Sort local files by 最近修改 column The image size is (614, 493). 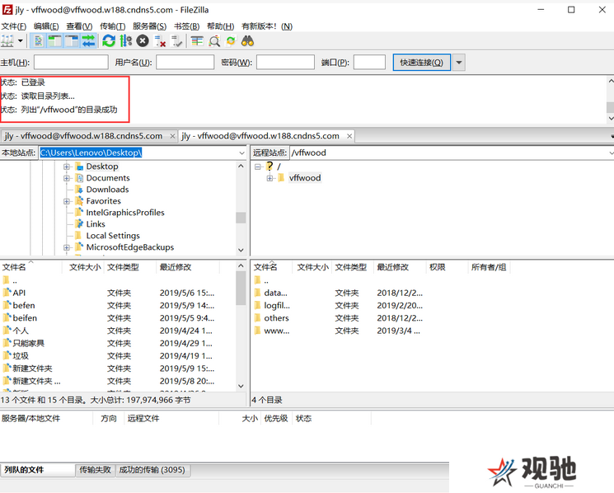click(x=188, y=267)
